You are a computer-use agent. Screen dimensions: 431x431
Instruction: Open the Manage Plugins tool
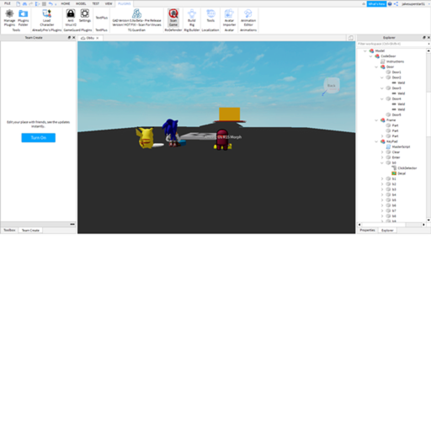[9, 18]
